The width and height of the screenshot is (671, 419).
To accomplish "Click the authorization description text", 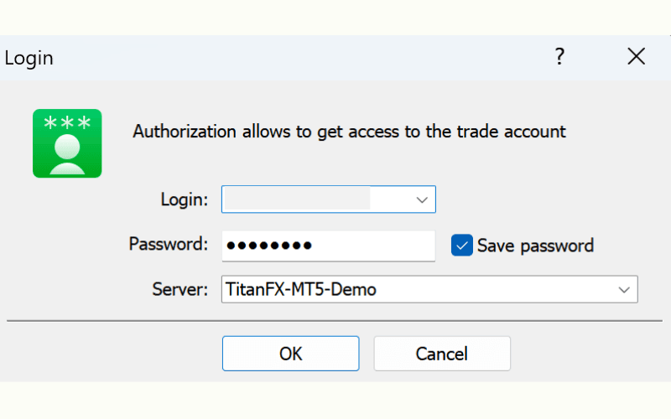I will 349,132.
